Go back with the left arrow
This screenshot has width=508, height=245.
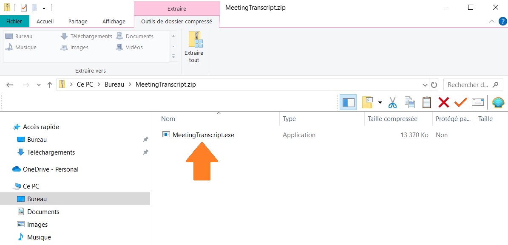(x=10, y=85)
